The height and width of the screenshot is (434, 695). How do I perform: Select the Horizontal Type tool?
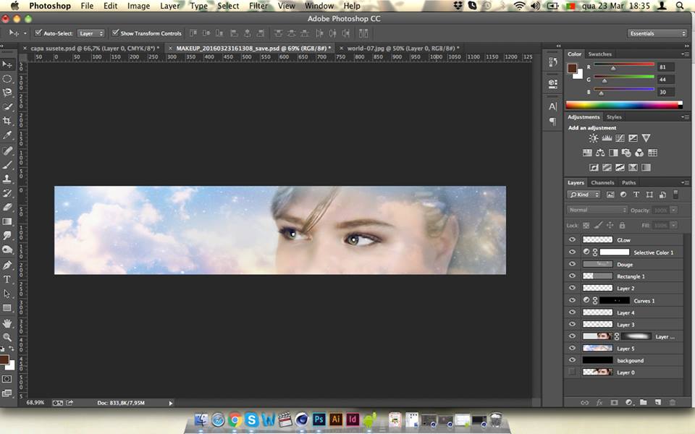click(7, 279)
